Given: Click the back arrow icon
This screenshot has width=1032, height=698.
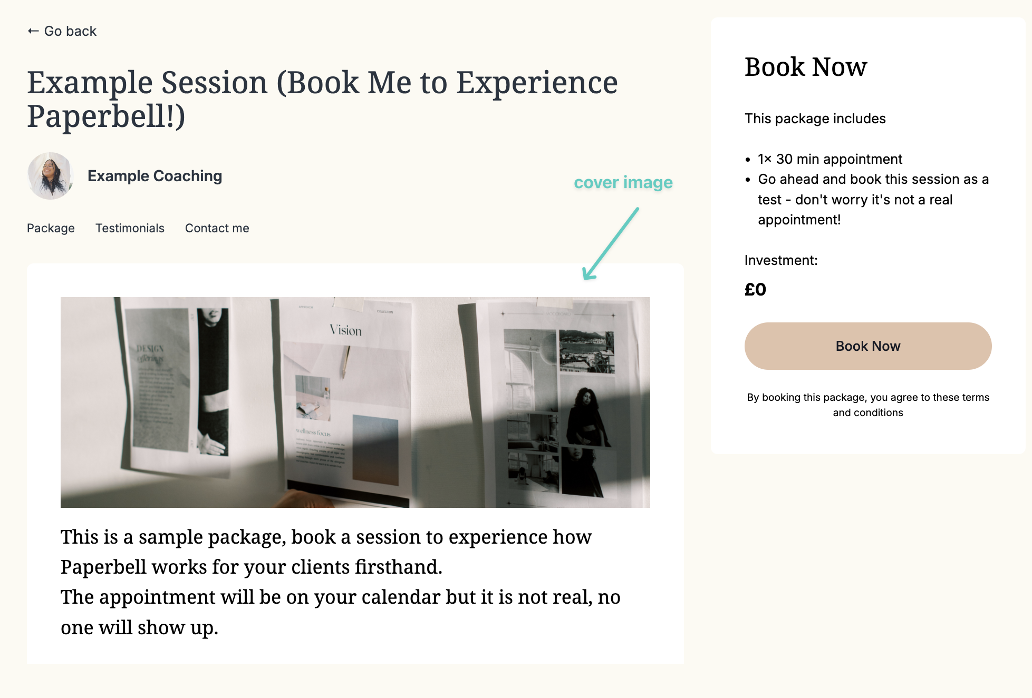Looking at the screenshot, I should pyautogui.click(x=33, y=31).
